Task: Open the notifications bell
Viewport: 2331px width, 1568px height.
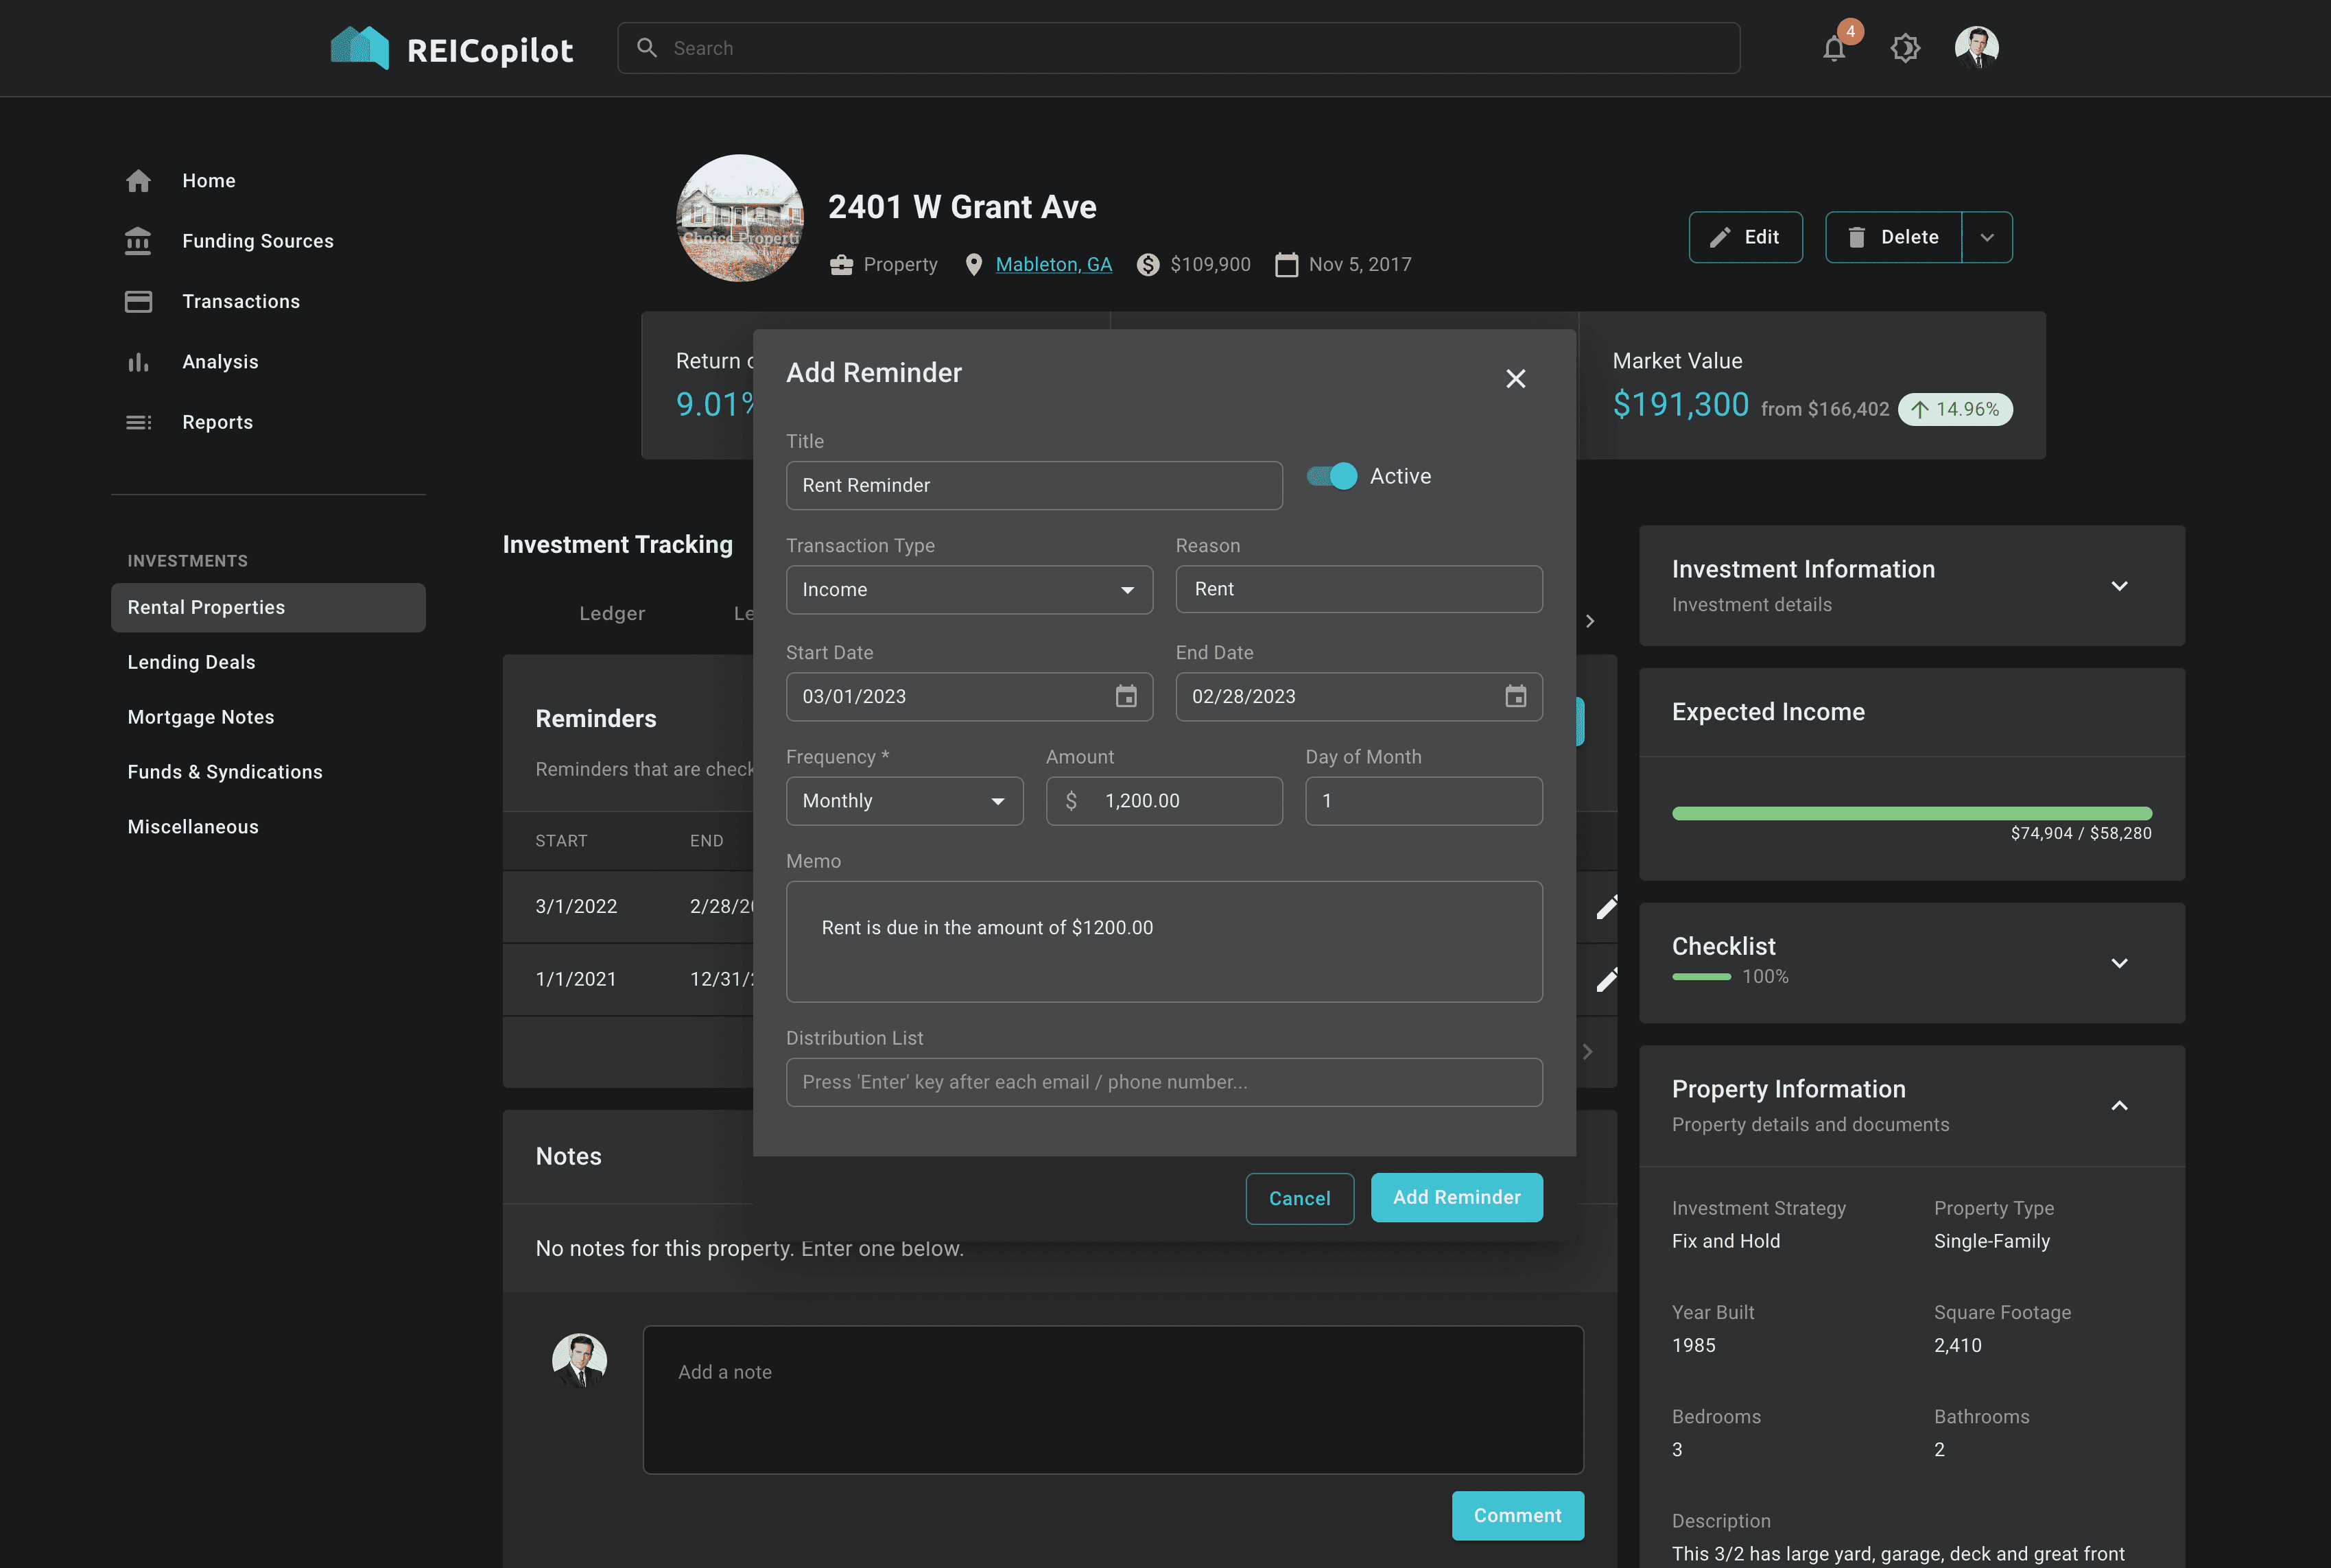Action: [x=1833, y=48]
